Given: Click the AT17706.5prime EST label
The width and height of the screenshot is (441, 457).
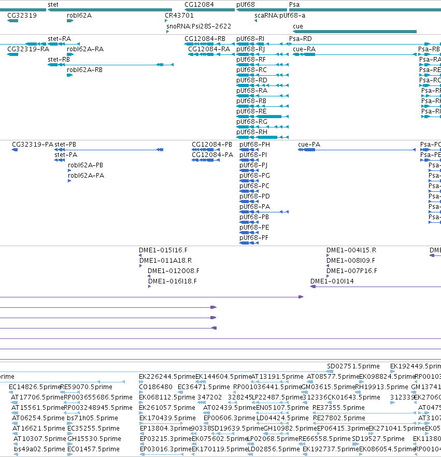Looking at the screenshot, I should tap(37, 397).
